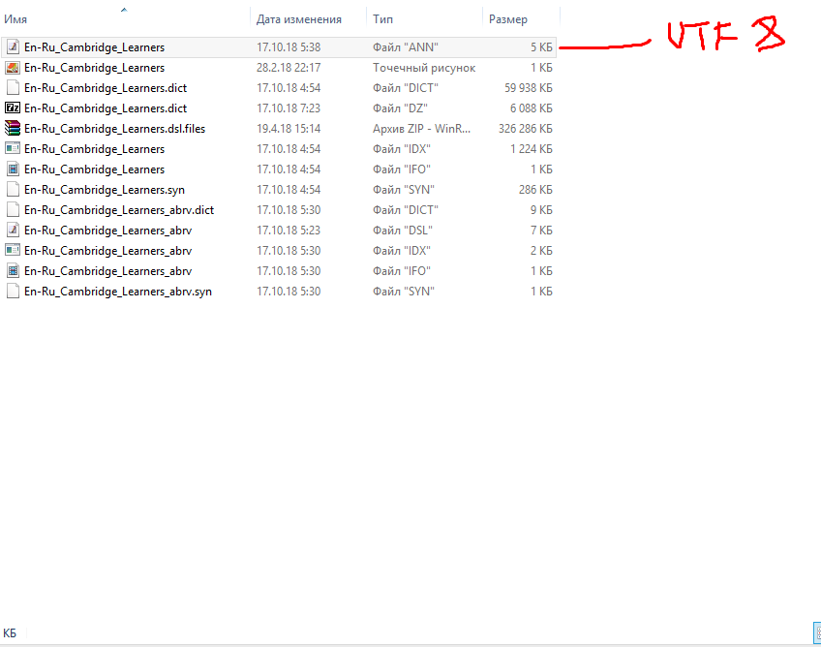Click the 7z icon of the DZ file
Viewport: 821px width, 647px height.
[13, 108]
